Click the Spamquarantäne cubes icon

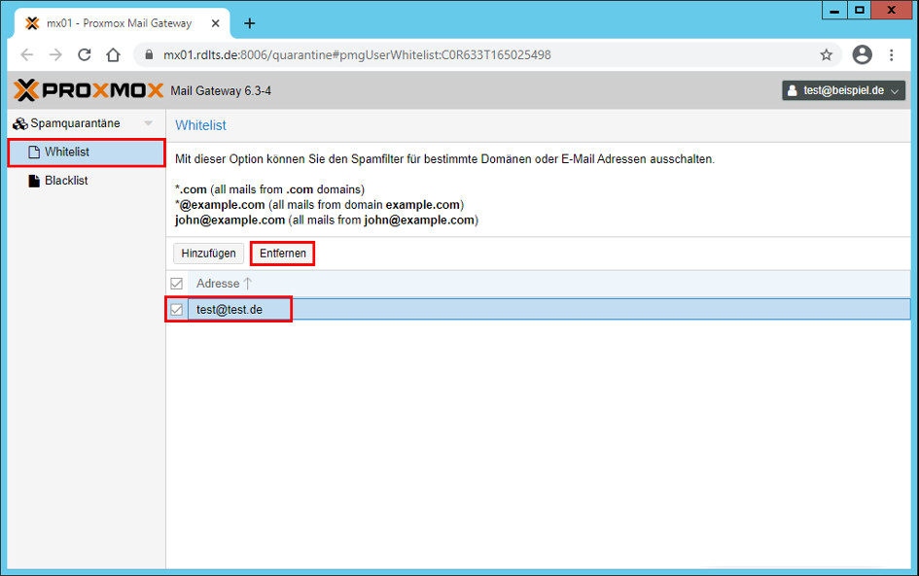point(19,123)
